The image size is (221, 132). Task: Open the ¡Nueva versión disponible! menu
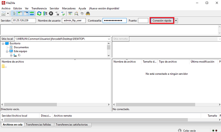coord(104,9)
